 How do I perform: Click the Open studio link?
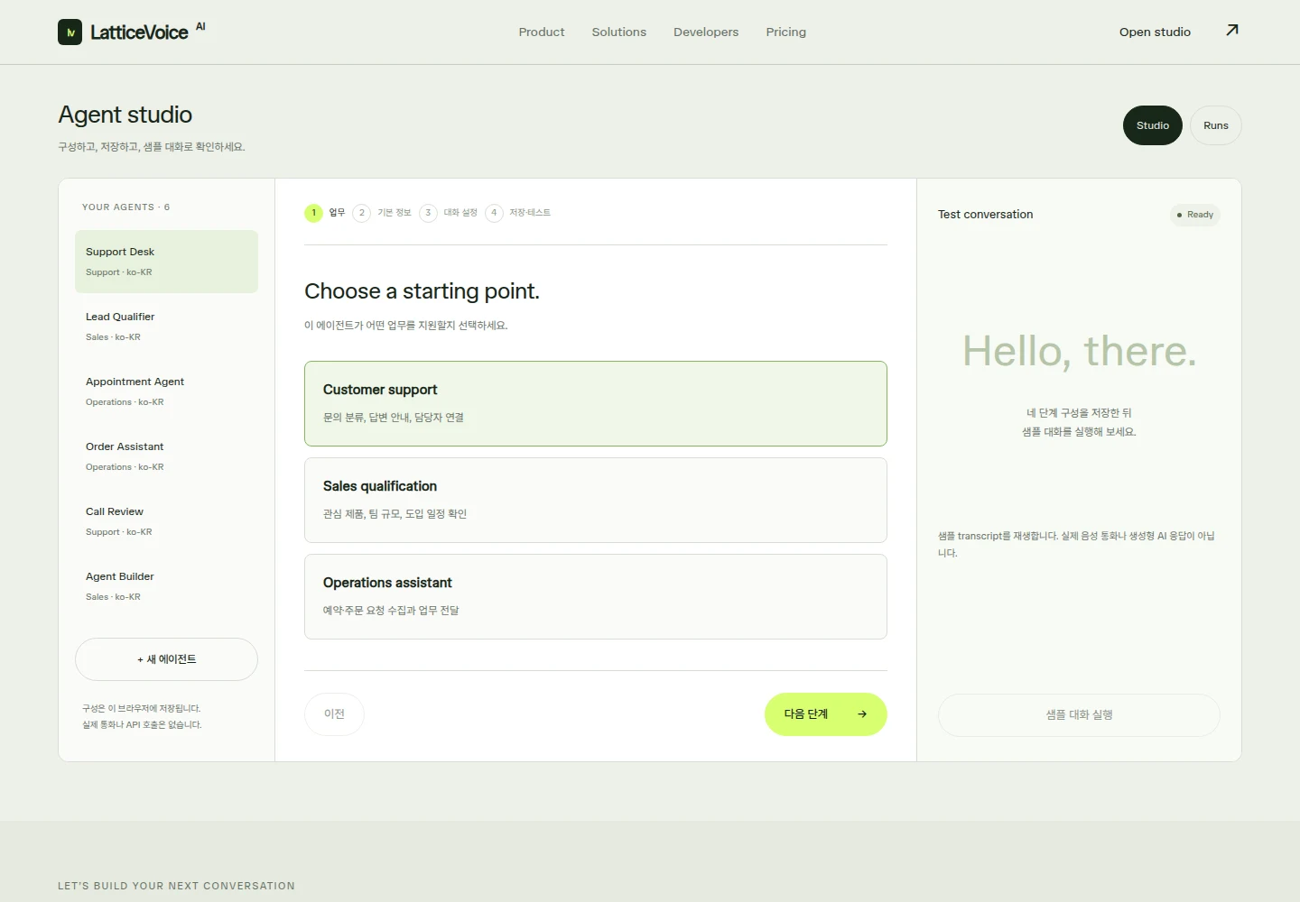[x=1155, y=32]
